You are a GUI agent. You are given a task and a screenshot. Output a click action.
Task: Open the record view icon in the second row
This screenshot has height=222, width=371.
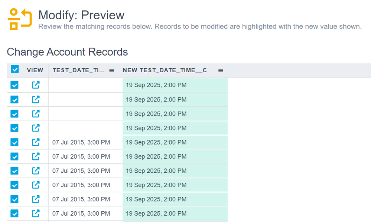[x=36, y=99]
